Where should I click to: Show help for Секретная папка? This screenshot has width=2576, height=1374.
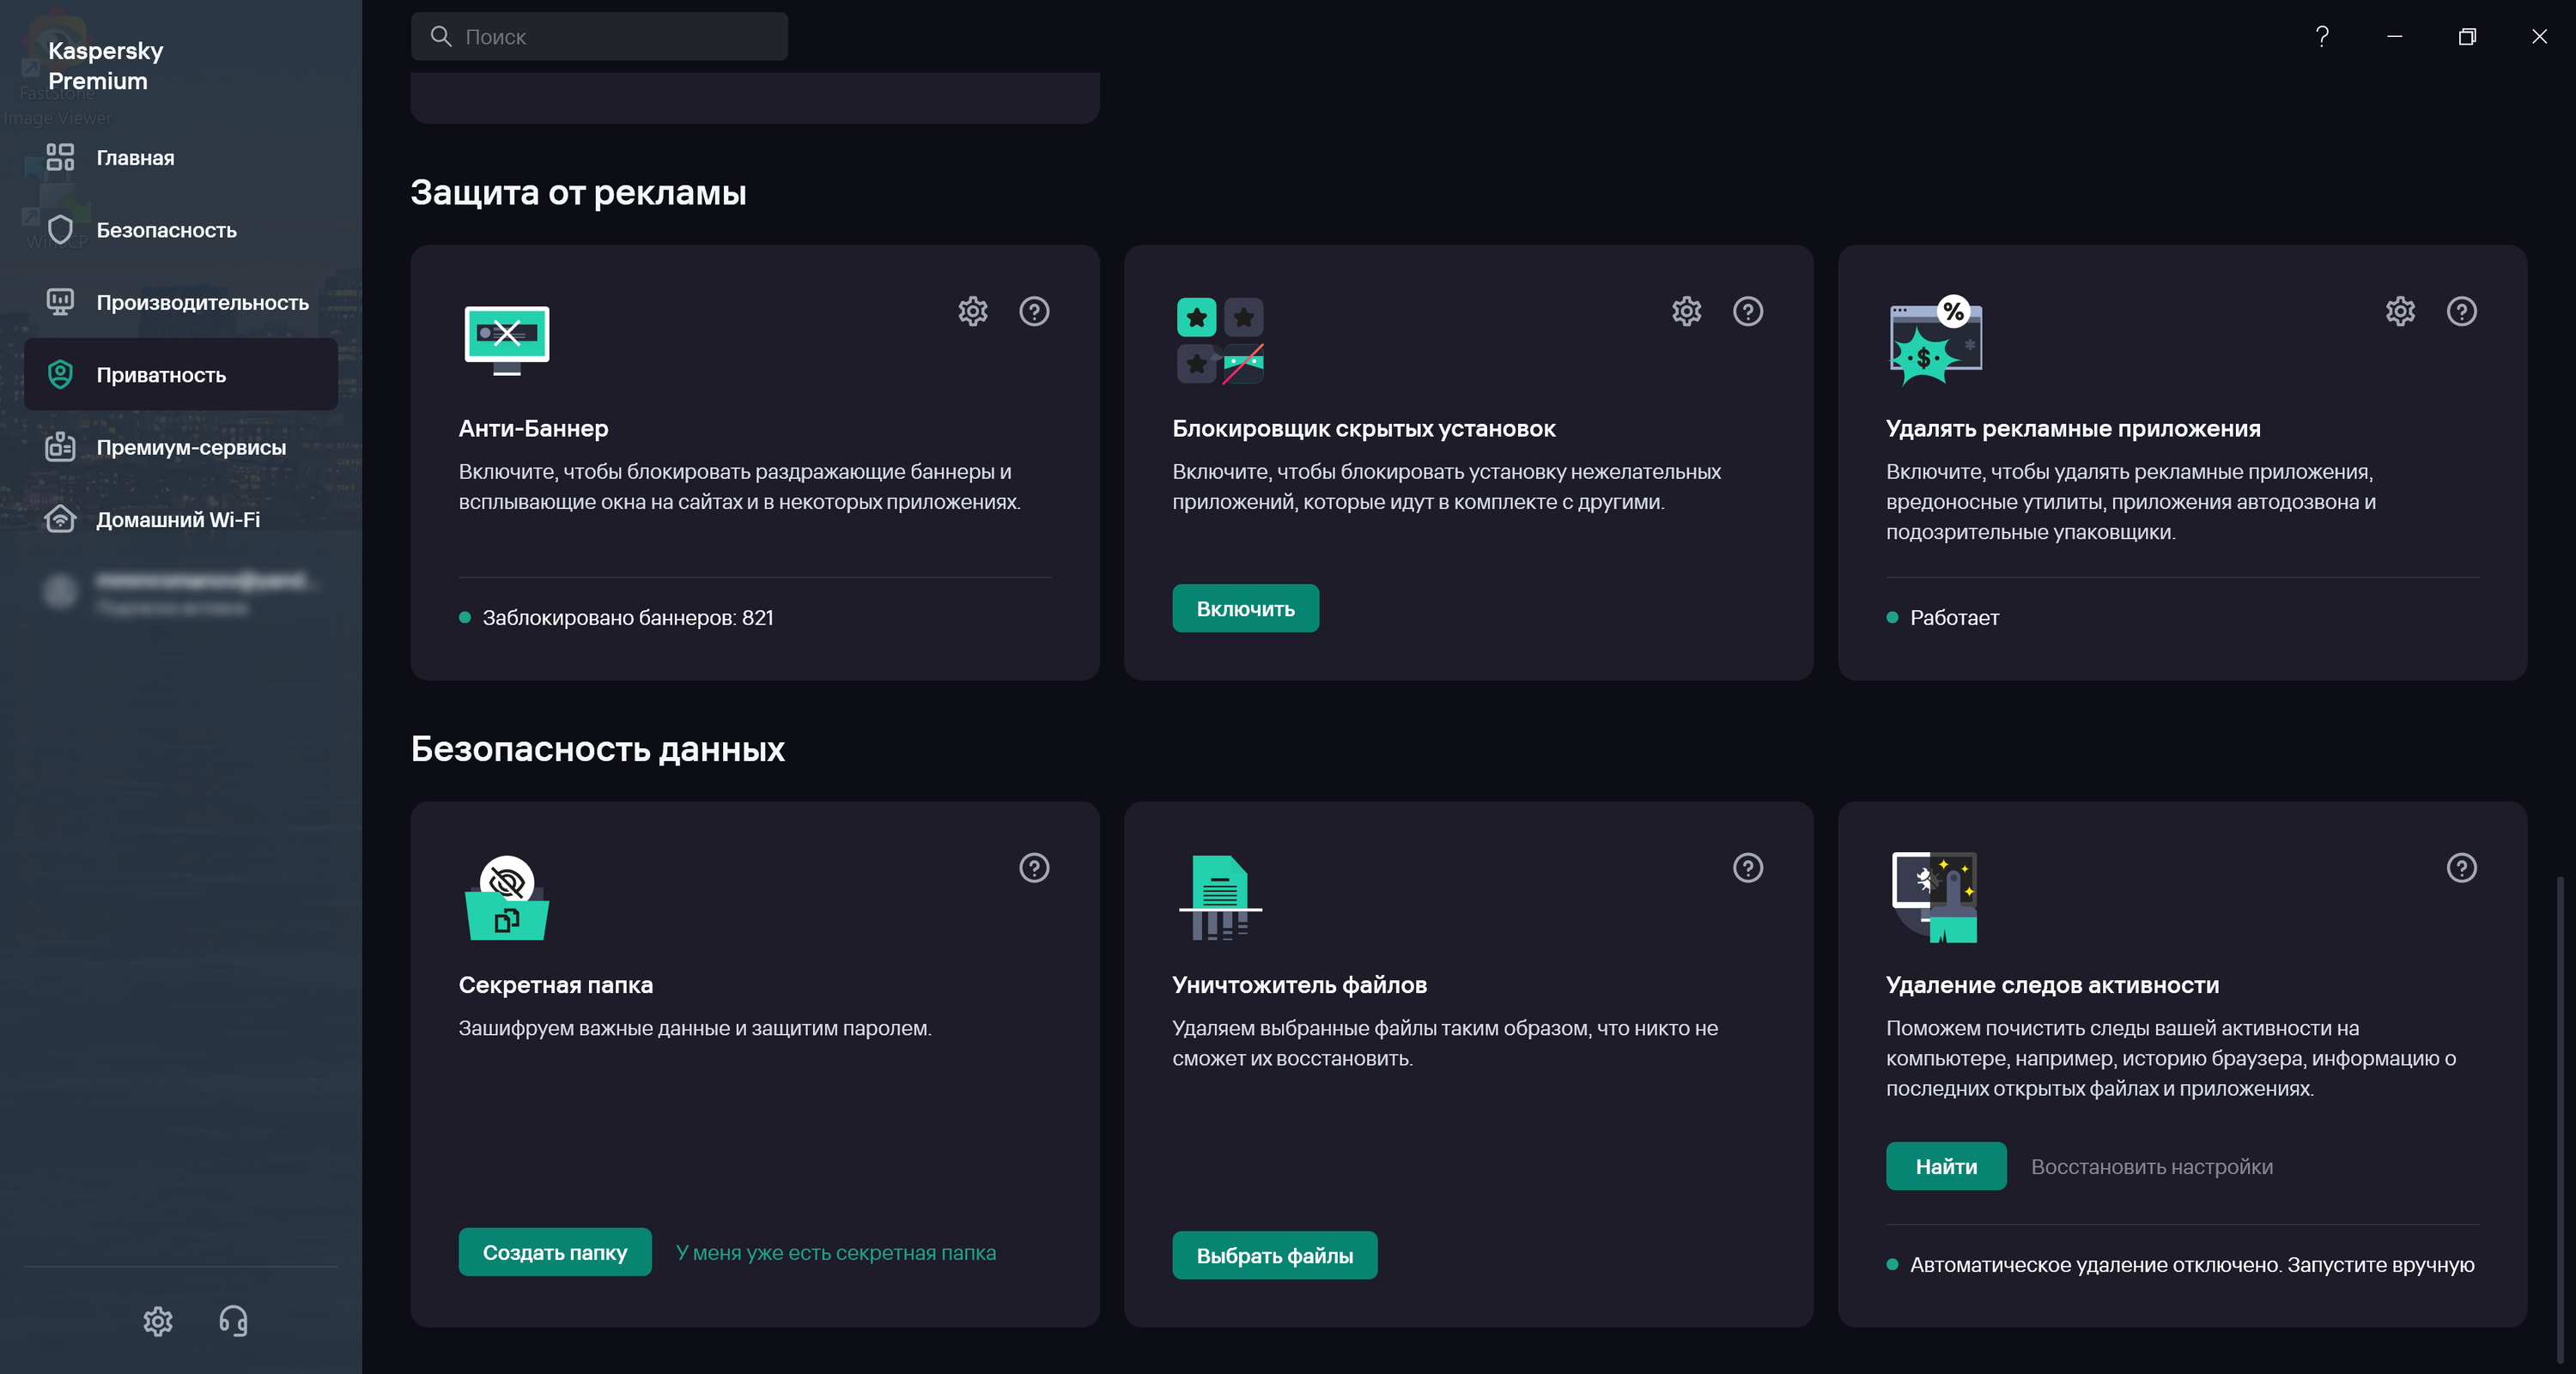click(1034, 868)
